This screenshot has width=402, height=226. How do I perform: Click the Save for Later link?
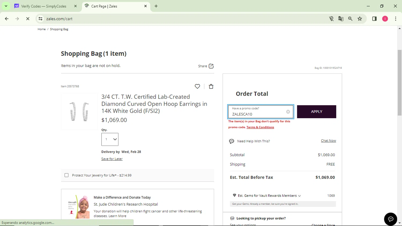pos(112,159)
